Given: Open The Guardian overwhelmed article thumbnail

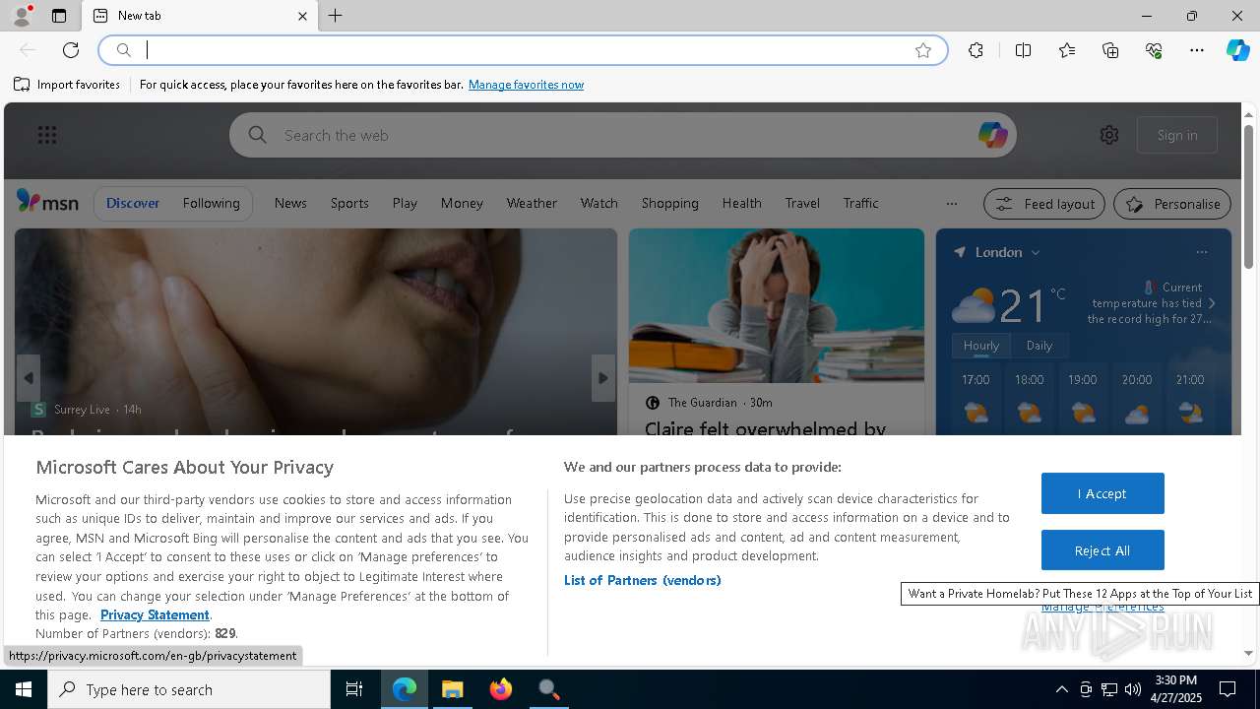Looking at the screenshot, I should pyautogui.click(x=777, y=305).
